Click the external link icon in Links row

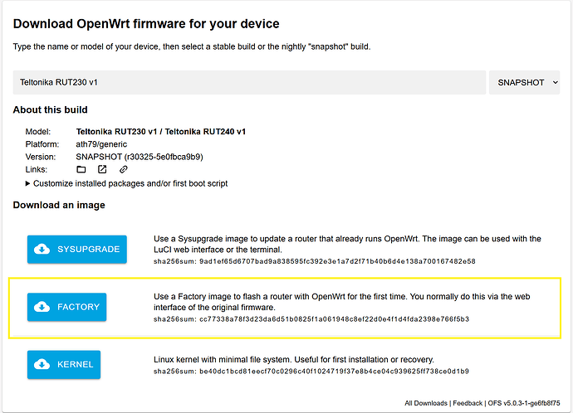click(102, 169)
